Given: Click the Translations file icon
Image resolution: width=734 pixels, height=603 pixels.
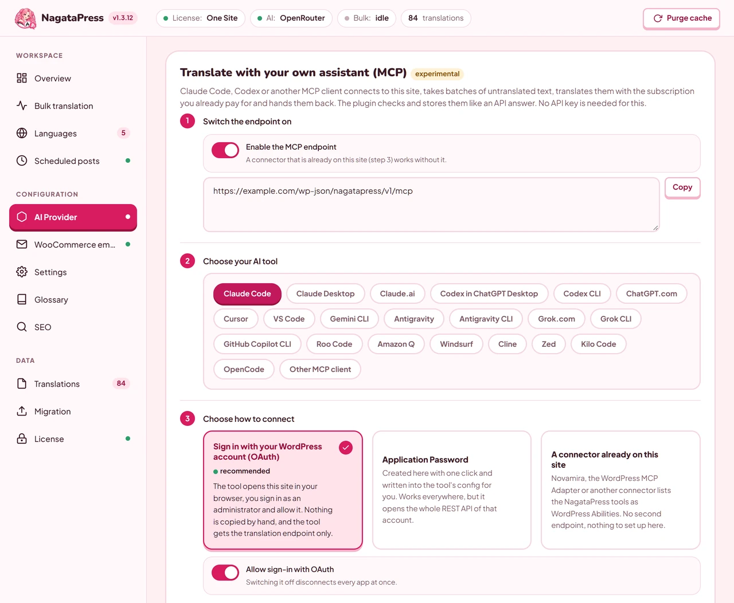Looking at the screenshot, I should click(x=22, y=383).
